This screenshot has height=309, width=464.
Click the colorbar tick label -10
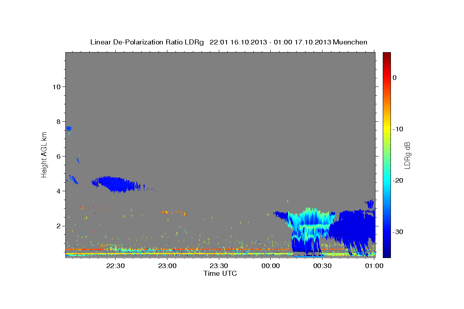point(398,129)
